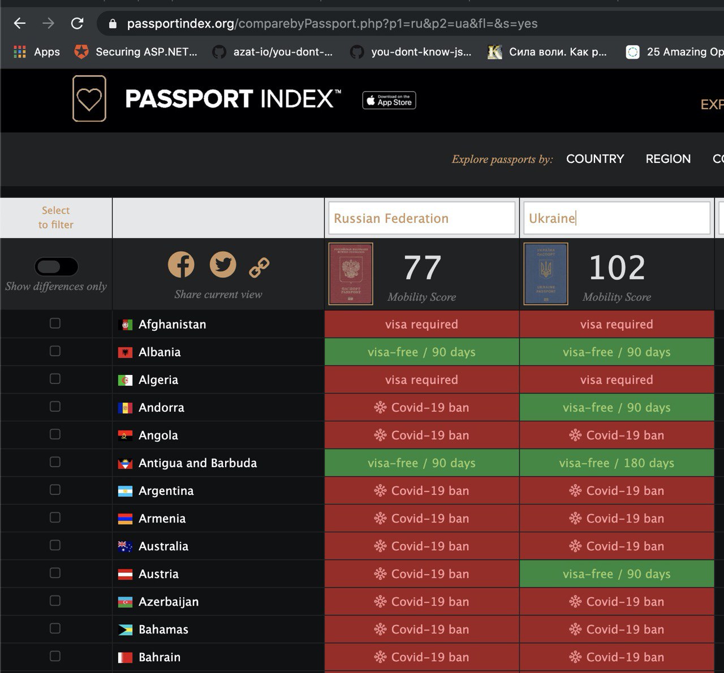The image size is (724, 673).
Task: Click Russia's visa-free cell for Albania
Action: click(x=422, y=352)
